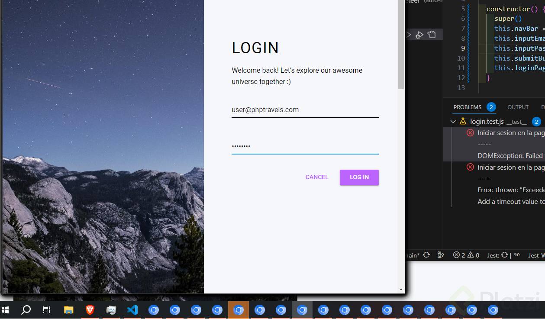Click the email field showing user@phptravels.com
The width and height of the screenshot is (545, 319).
[305, 110]
